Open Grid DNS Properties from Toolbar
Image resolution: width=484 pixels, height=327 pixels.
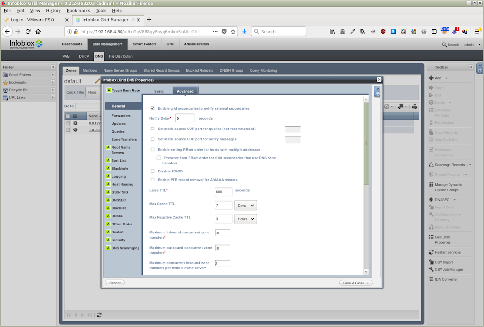[442, 240]
